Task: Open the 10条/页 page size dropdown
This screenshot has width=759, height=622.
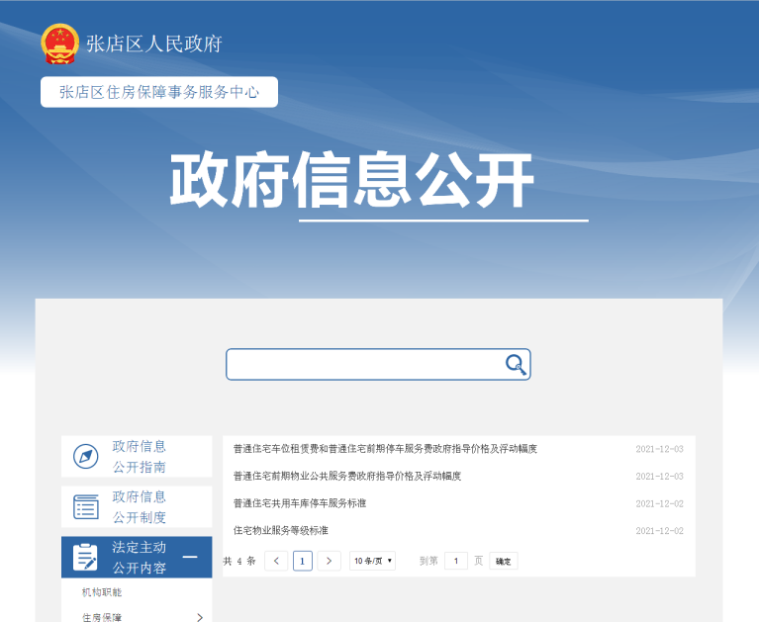Action: point(372,561)
